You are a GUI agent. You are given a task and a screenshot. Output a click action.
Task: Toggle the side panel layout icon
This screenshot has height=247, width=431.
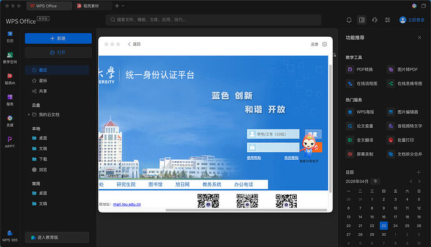362,20
